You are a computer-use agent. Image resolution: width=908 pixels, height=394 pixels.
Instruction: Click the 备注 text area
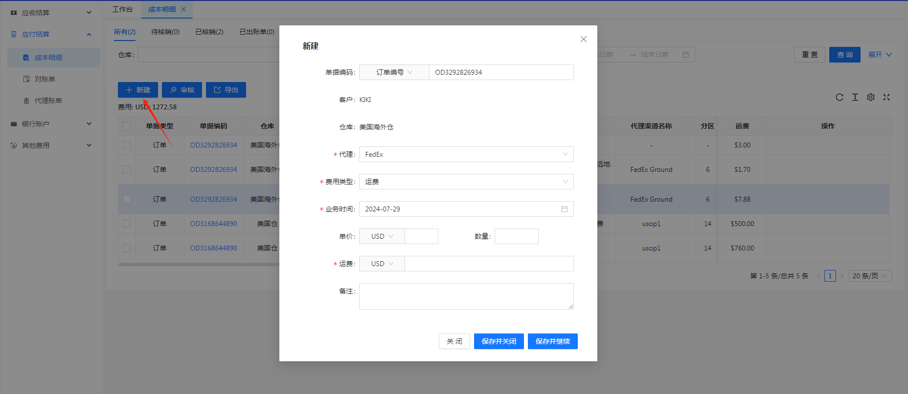(466, 296)
